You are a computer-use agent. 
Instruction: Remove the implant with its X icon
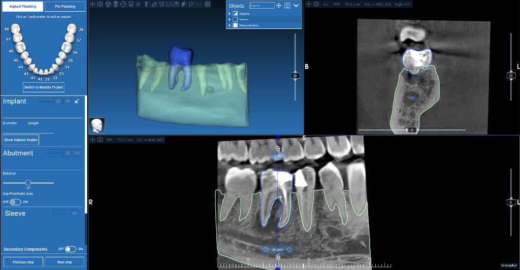(58, 101)
